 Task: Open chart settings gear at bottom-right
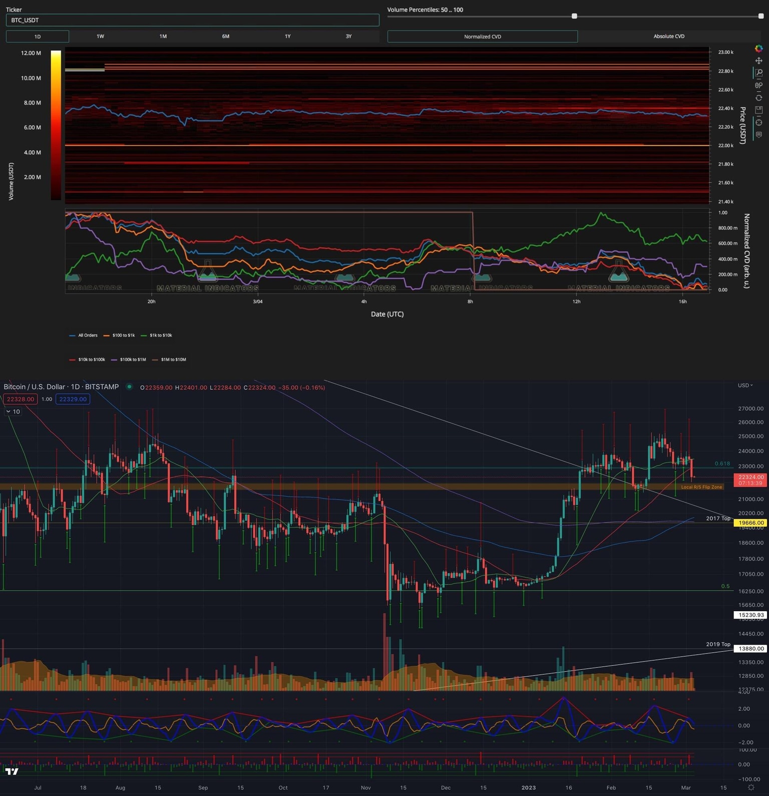(751, 787)
